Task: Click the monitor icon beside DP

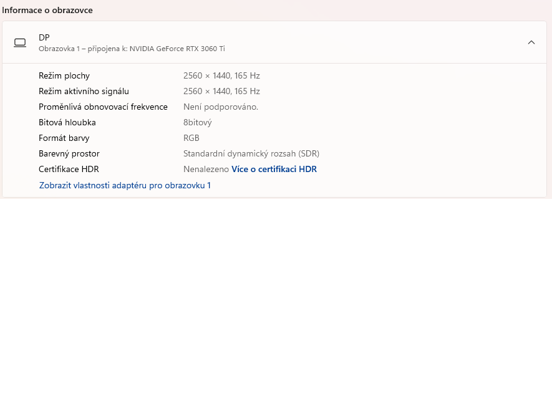Action: coord(20,42)
